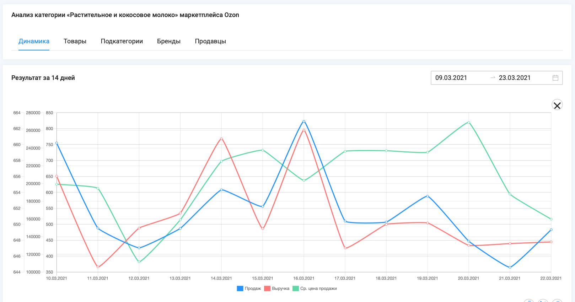The width and height of the screenshot is (575, 302).
Task: Pick red Выручка peak point on 14.03.2021
Action: [x=221, y=139]
